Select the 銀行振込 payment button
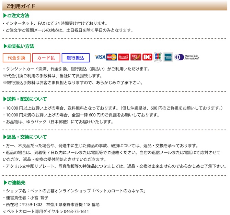The width and height of the screenshot is (230, 215). 76,58
